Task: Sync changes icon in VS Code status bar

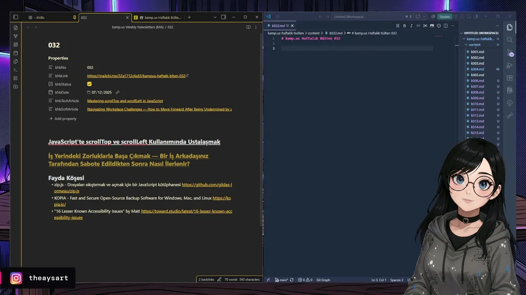Action: pyautogui.click(x=292, y=280)
